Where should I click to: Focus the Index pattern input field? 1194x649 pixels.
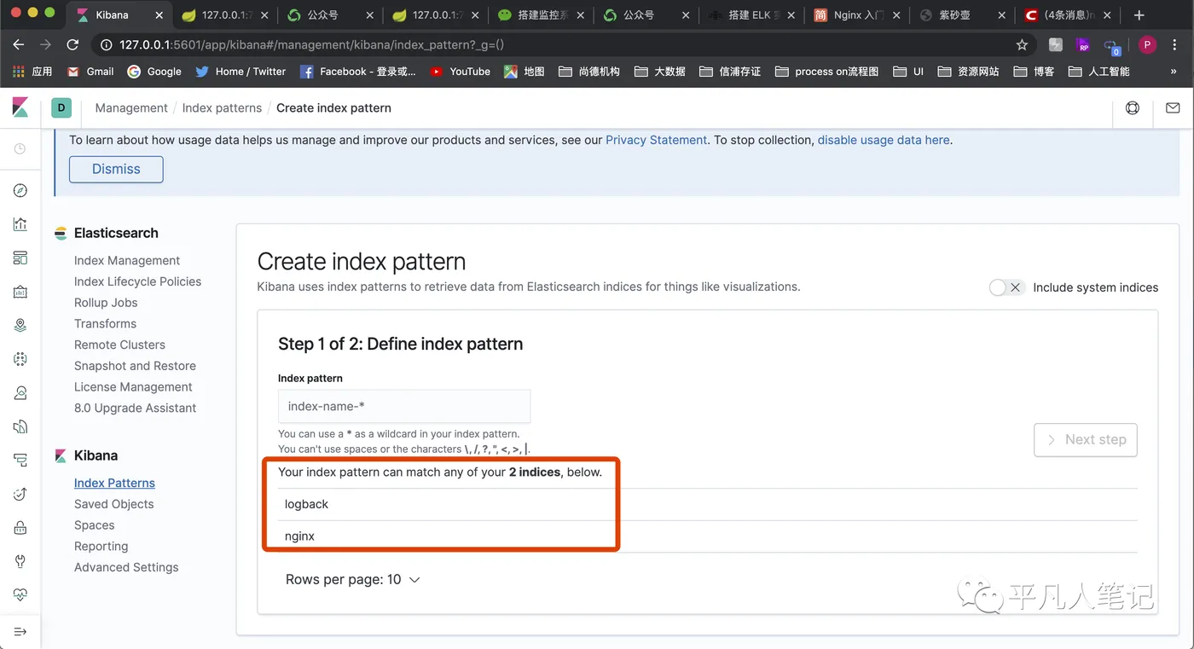point(404,406)
